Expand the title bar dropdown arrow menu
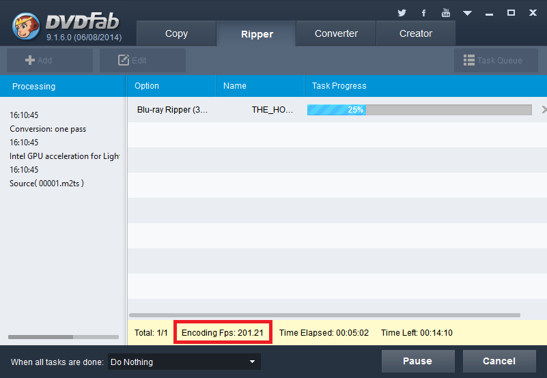Image resolution: width=547 pixels, height=378 pixels. [x=468, y=13]
